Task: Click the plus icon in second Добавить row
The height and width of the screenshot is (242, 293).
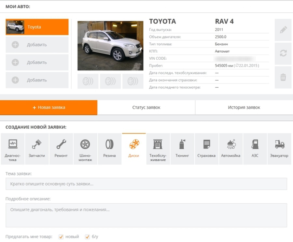Action: point(15,62)
